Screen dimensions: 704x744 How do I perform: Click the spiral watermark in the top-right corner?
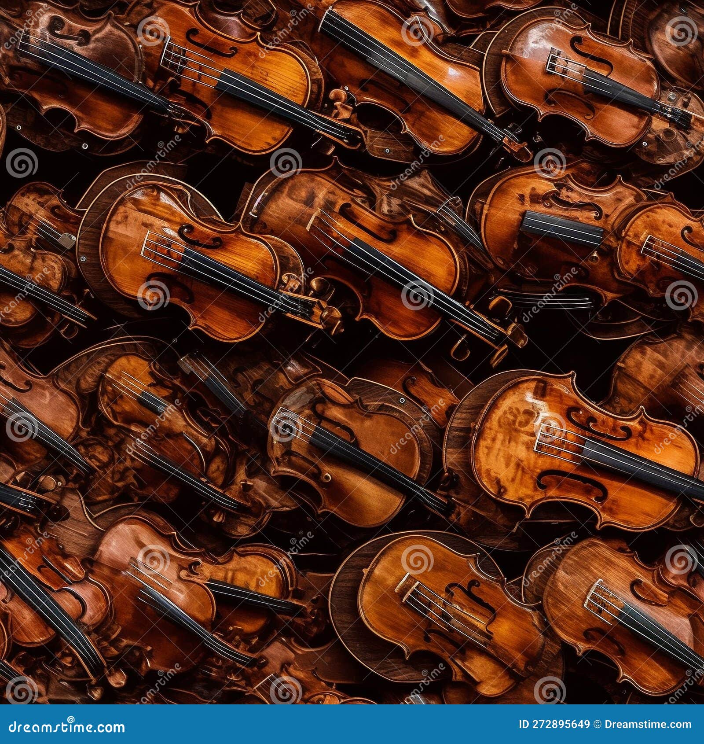click(681, 31)
